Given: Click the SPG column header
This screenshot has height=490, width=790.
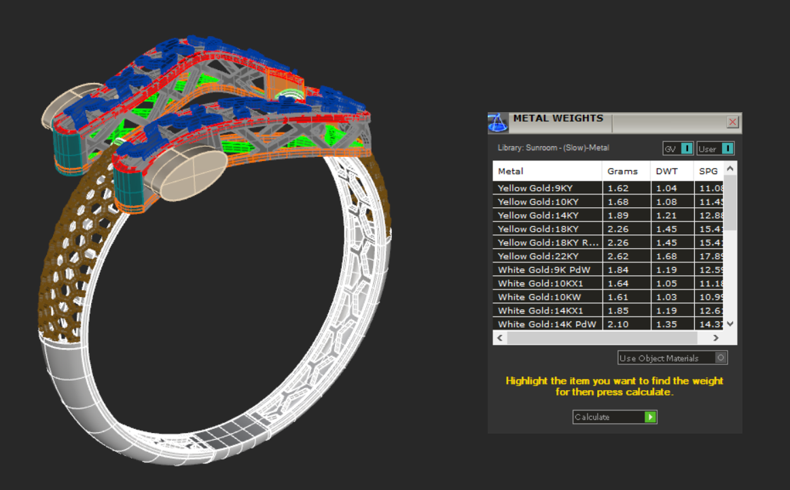Looking at the screenshot, I should (x=708, y=171).
